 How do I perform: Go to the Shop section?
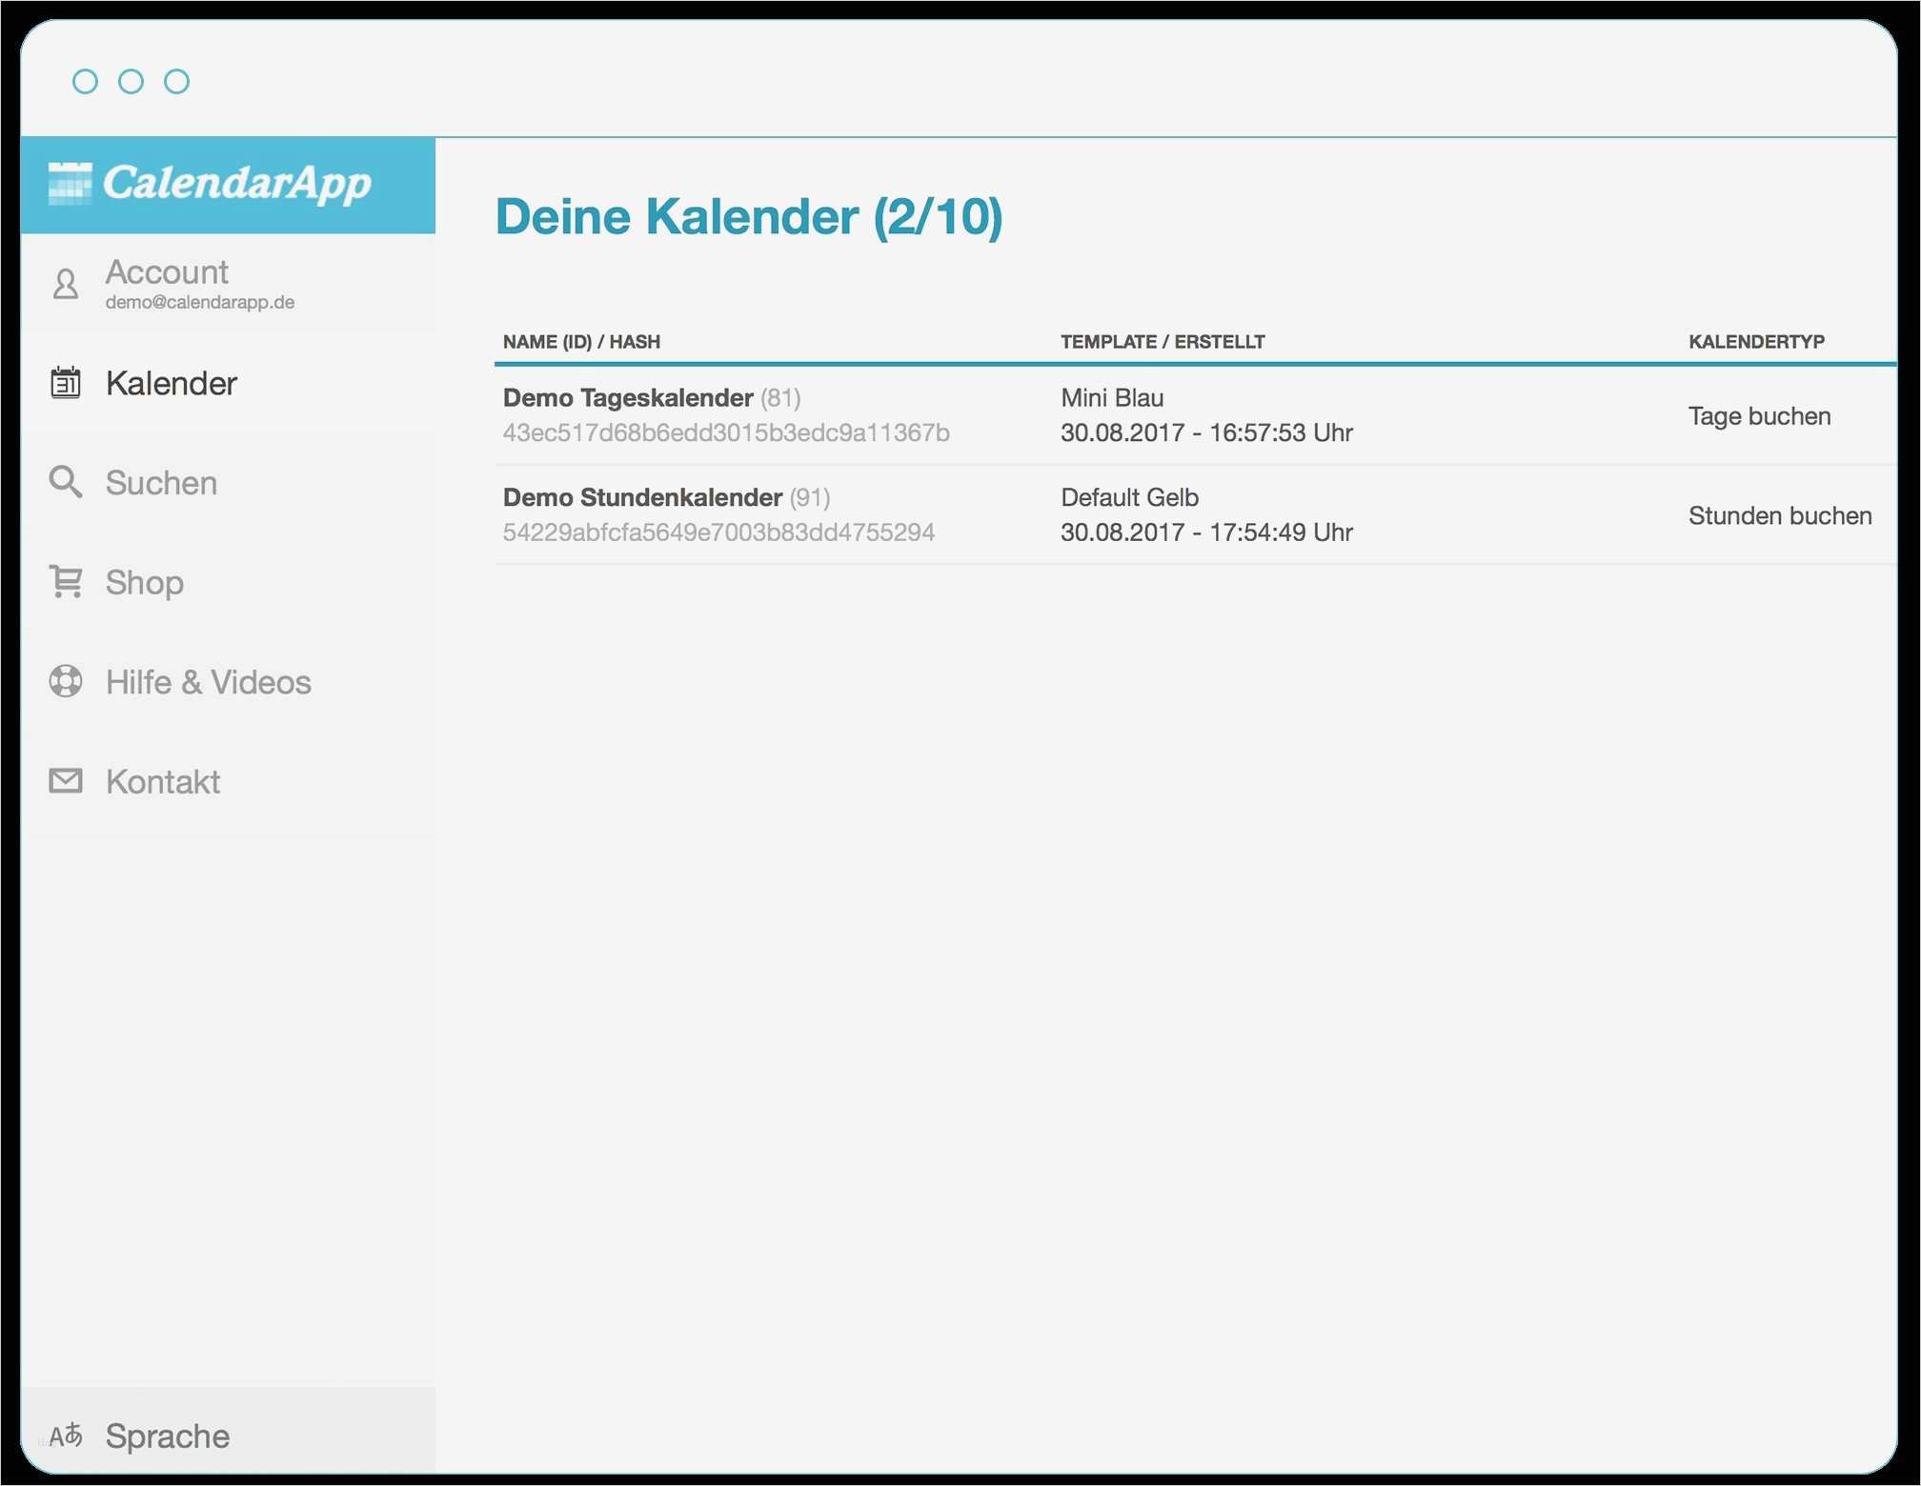click(145, 582)
